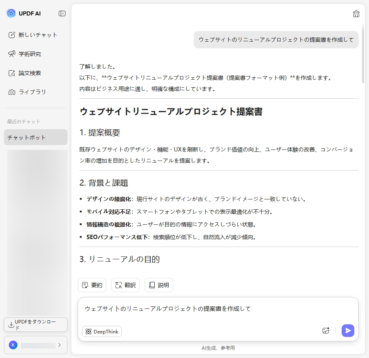Click the user's sent message bubble

point(275,40)
